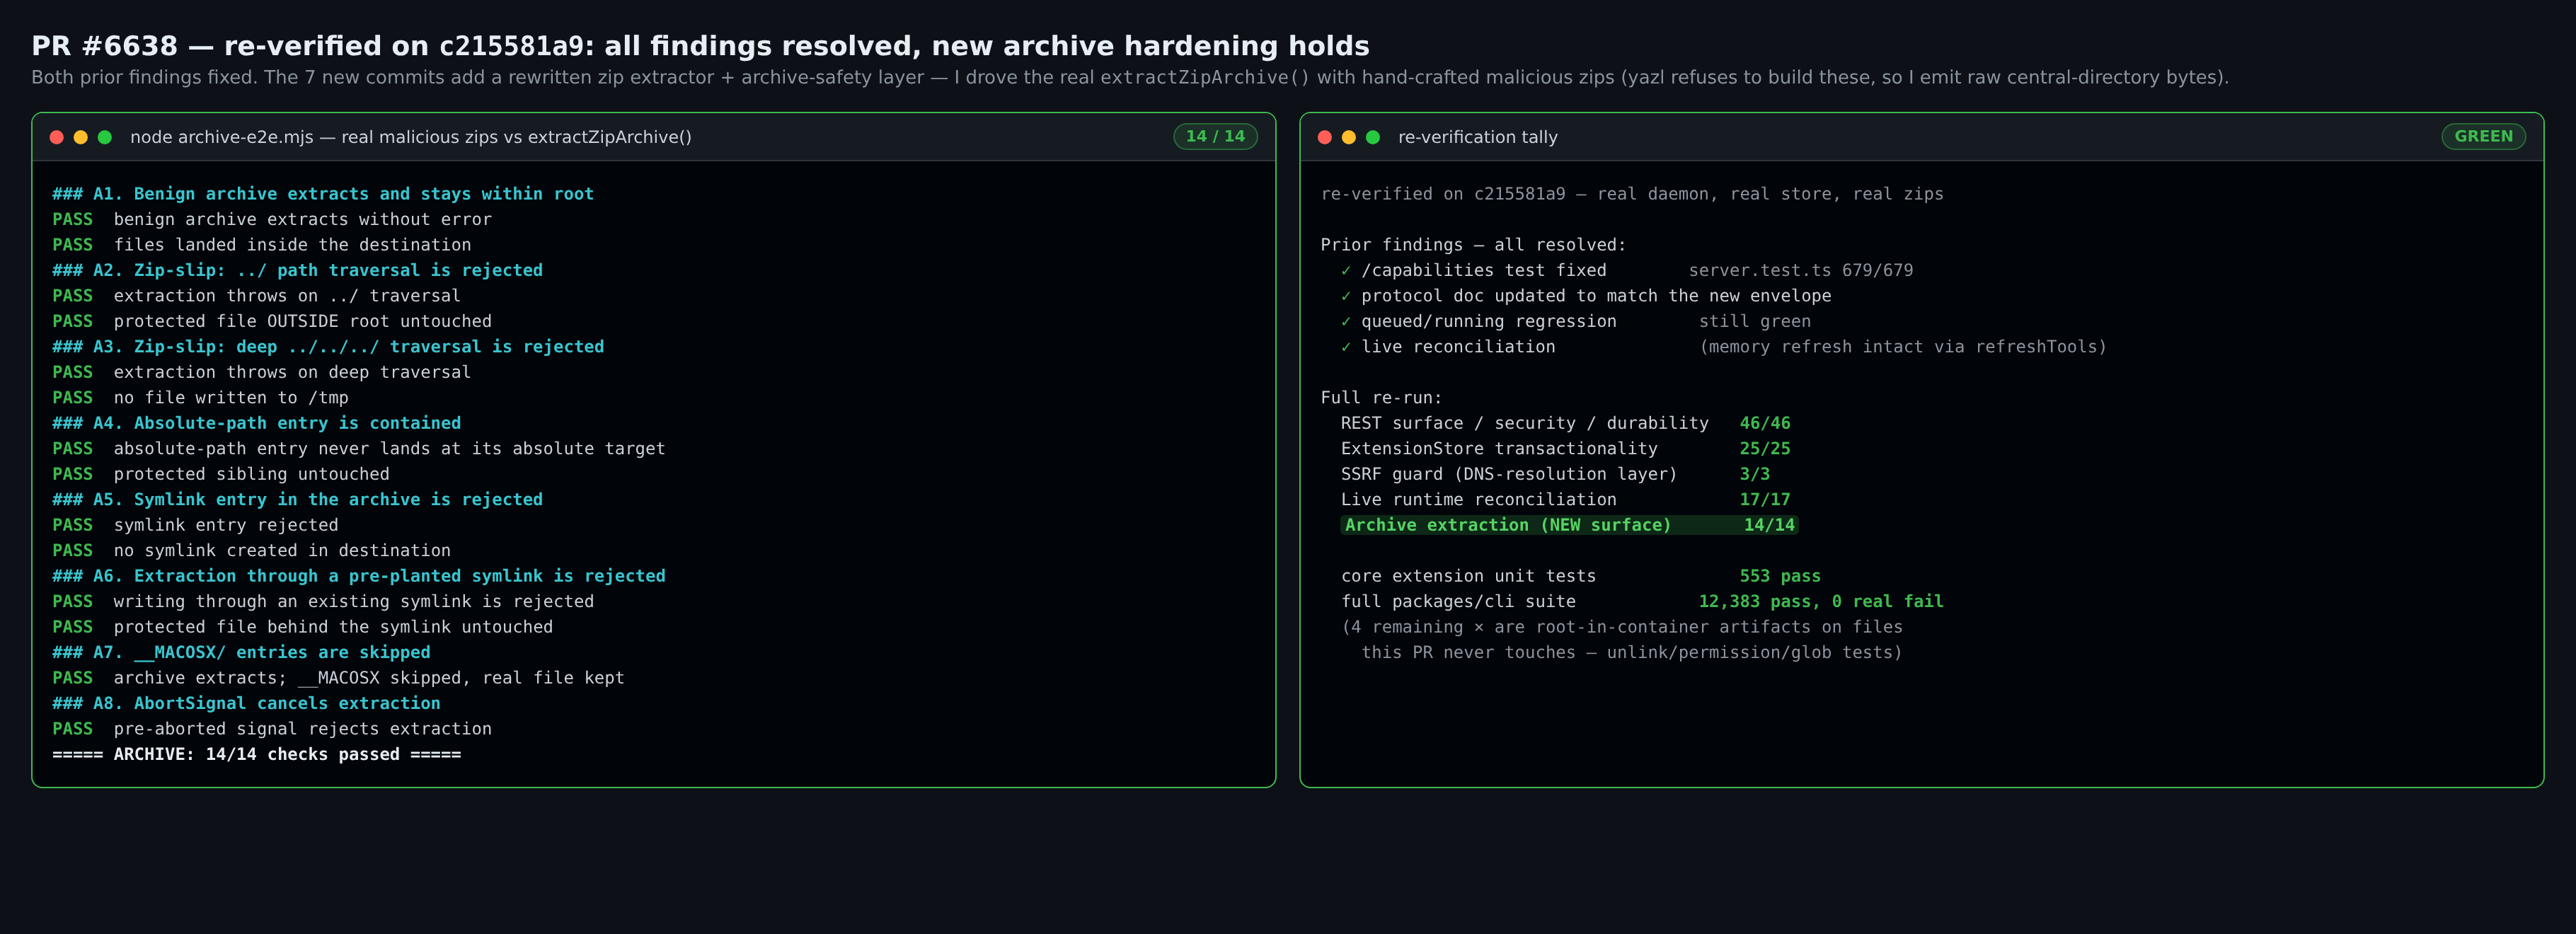The image size is (2576, 934).
Task: Click 'full packages/cli suite' row
Action: pyautogui.click(x=1458, y=602)
